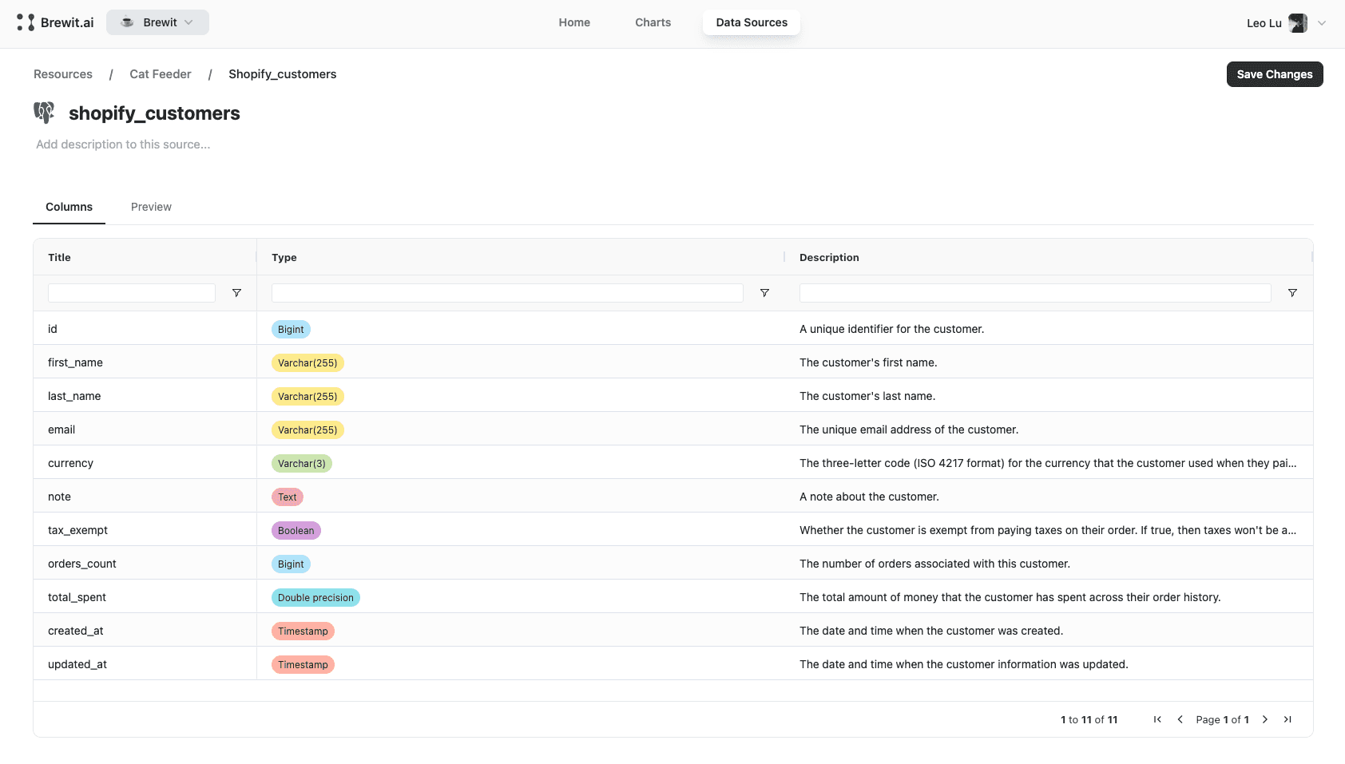
Task: Open the Data Sources navigation item
Action: (x=750, y=22)
